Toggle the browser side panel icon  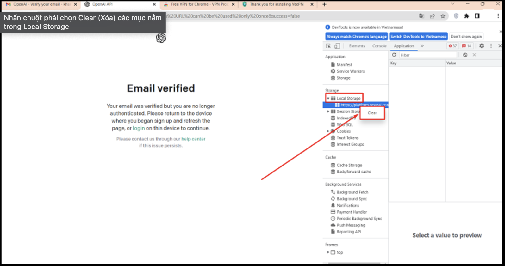477,16
